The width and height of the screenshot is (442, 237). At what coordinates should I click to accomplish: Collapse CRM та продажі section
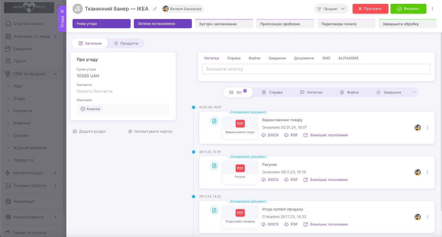(55, 74)
